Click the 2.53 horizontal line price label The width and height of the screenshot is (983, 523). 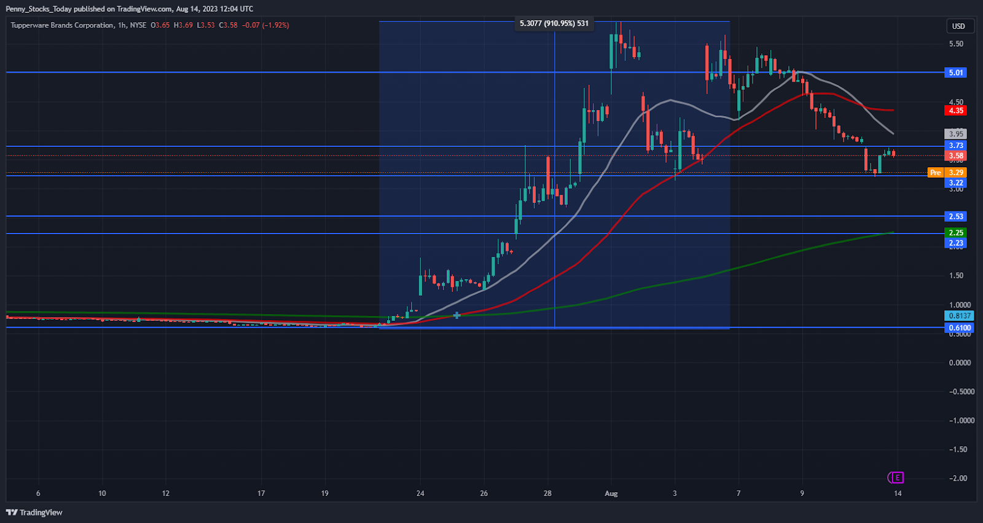(x=955, y=216)
